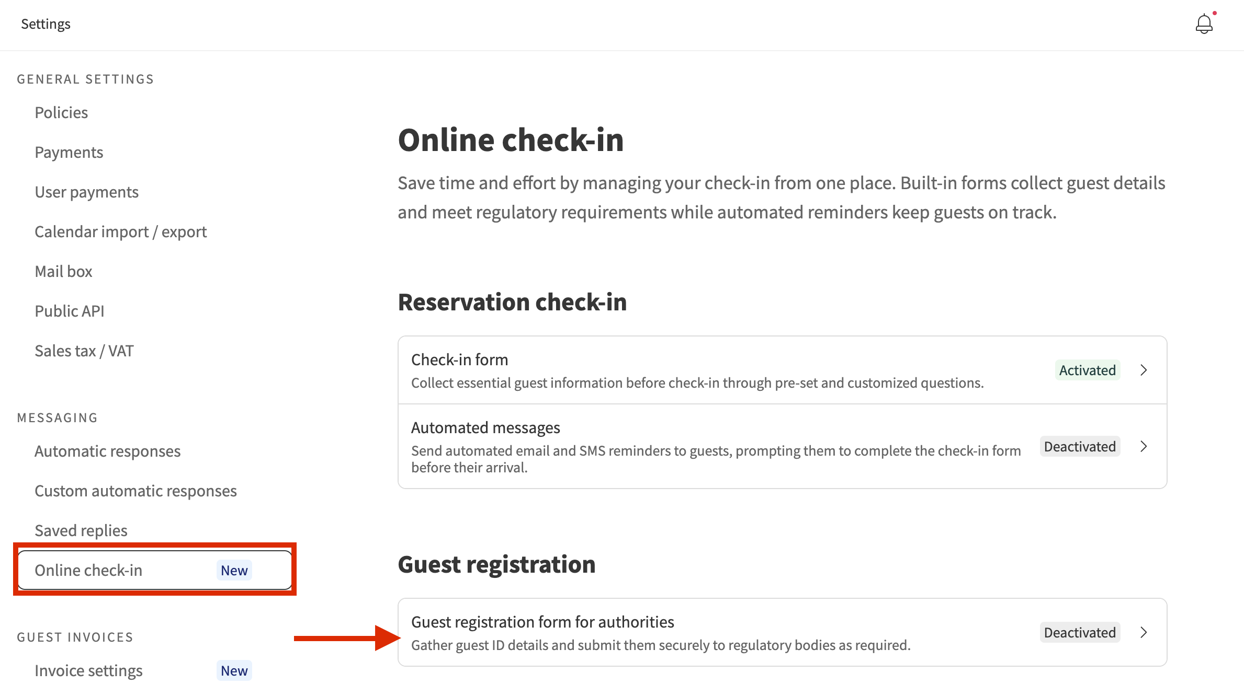Open Invoice settings page
This screenshot has width=1244, height=696.
88,670
